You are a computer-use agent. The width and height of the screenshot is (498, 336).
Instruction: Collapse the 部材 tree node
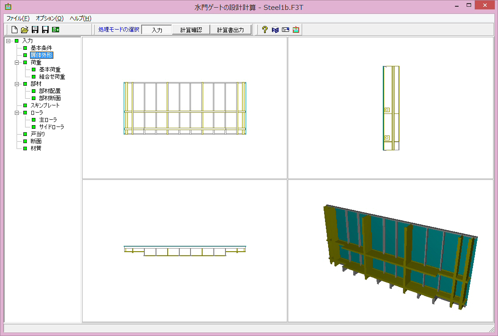click(17, 84)
